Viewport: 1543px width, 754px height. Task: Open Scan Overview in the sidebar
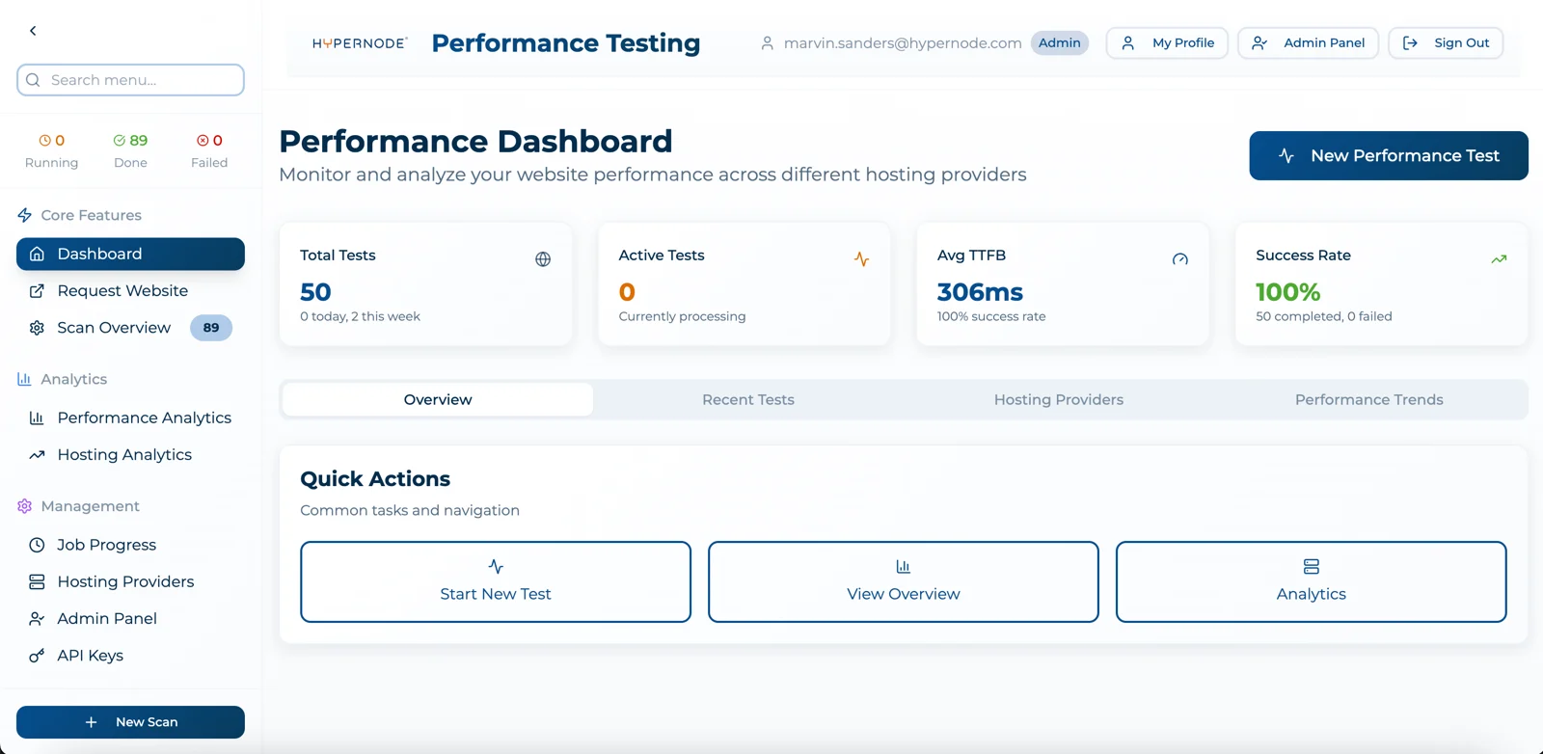point(130,328)
